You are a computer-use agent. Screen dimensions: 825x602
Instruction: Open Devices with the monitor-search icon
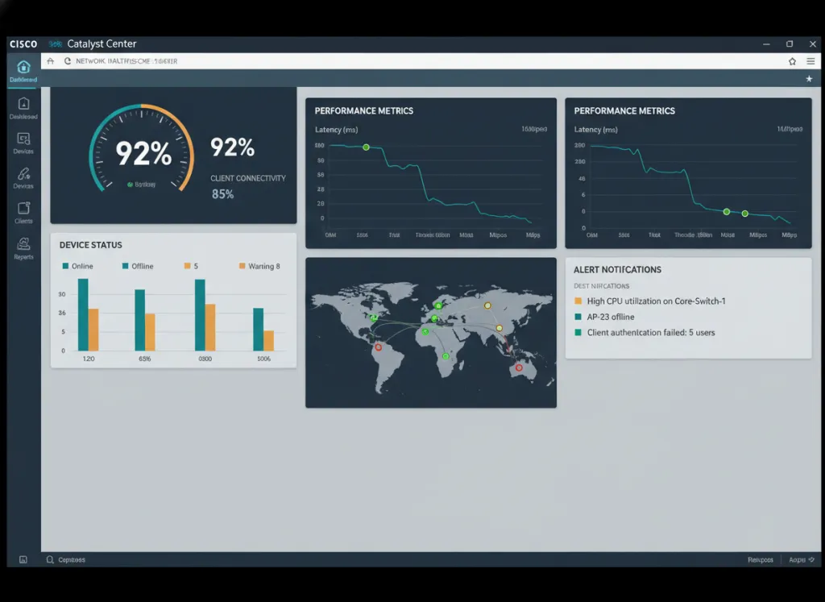(x=23, y=139)
